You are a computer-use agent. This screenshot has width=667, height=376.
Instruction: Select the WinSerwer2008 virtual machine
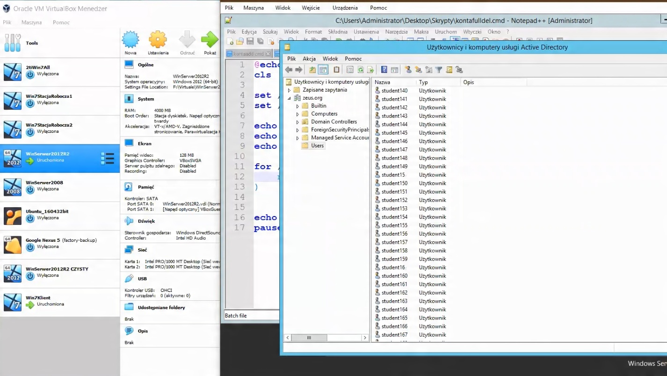tap(60, 187)
